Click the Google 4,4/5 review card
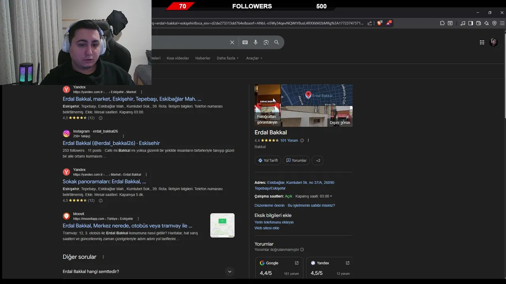506x284 pixels. tap(279, 268)
